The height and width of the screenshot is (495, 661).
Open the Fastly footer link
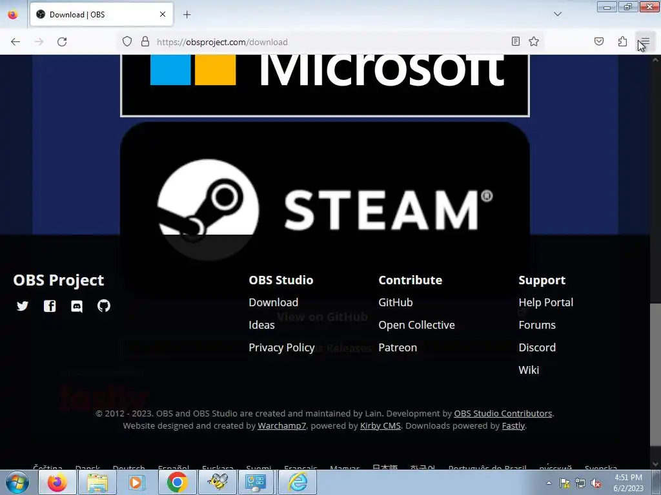(x=513, y=425)
